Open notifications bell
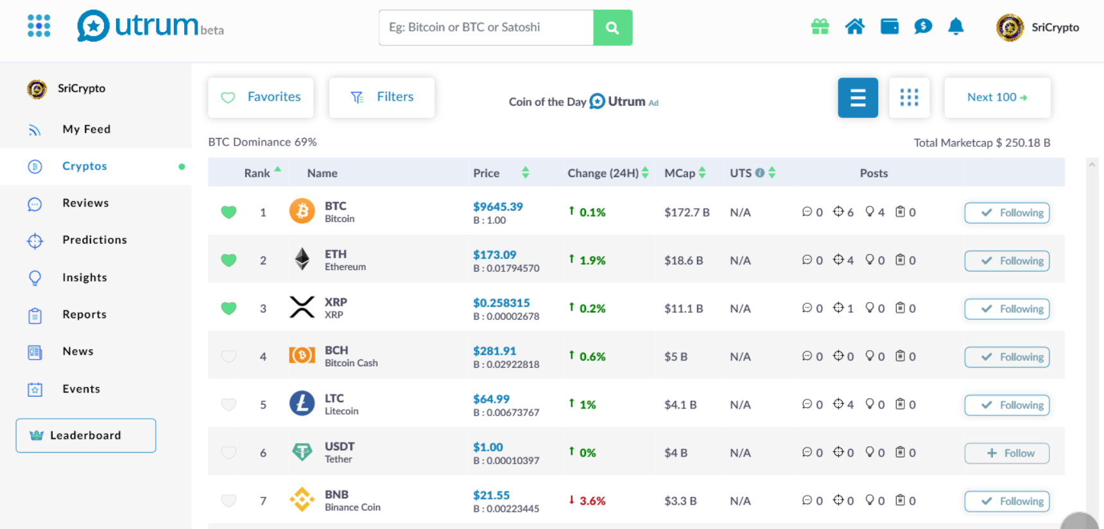The height and width of the screenshot is (529, 1104). [956, 26]
